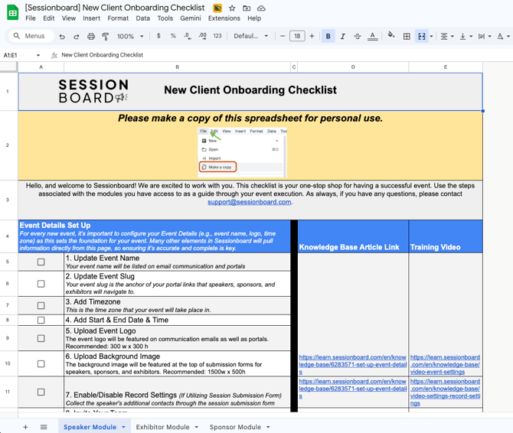Toggle bold formatting
Viewport: 513px width, 433px height.
328,36
